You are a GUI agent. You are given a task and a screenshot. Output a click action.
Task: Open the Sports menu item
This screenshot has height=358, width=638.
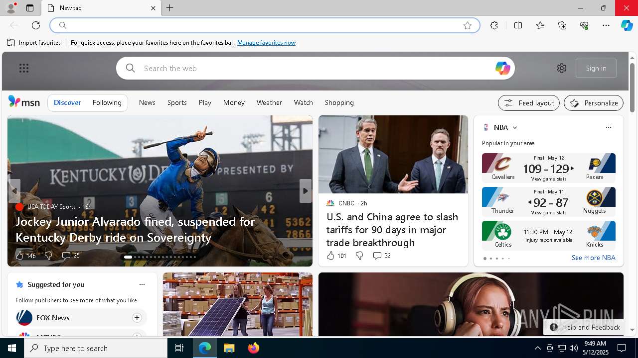177,102
